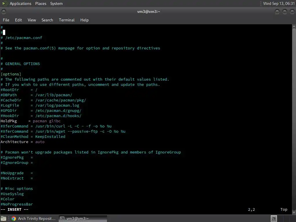Click the 'HoldPkg' setting name
296x222 pixels.
pyautogui.click(x=9, y=121)
